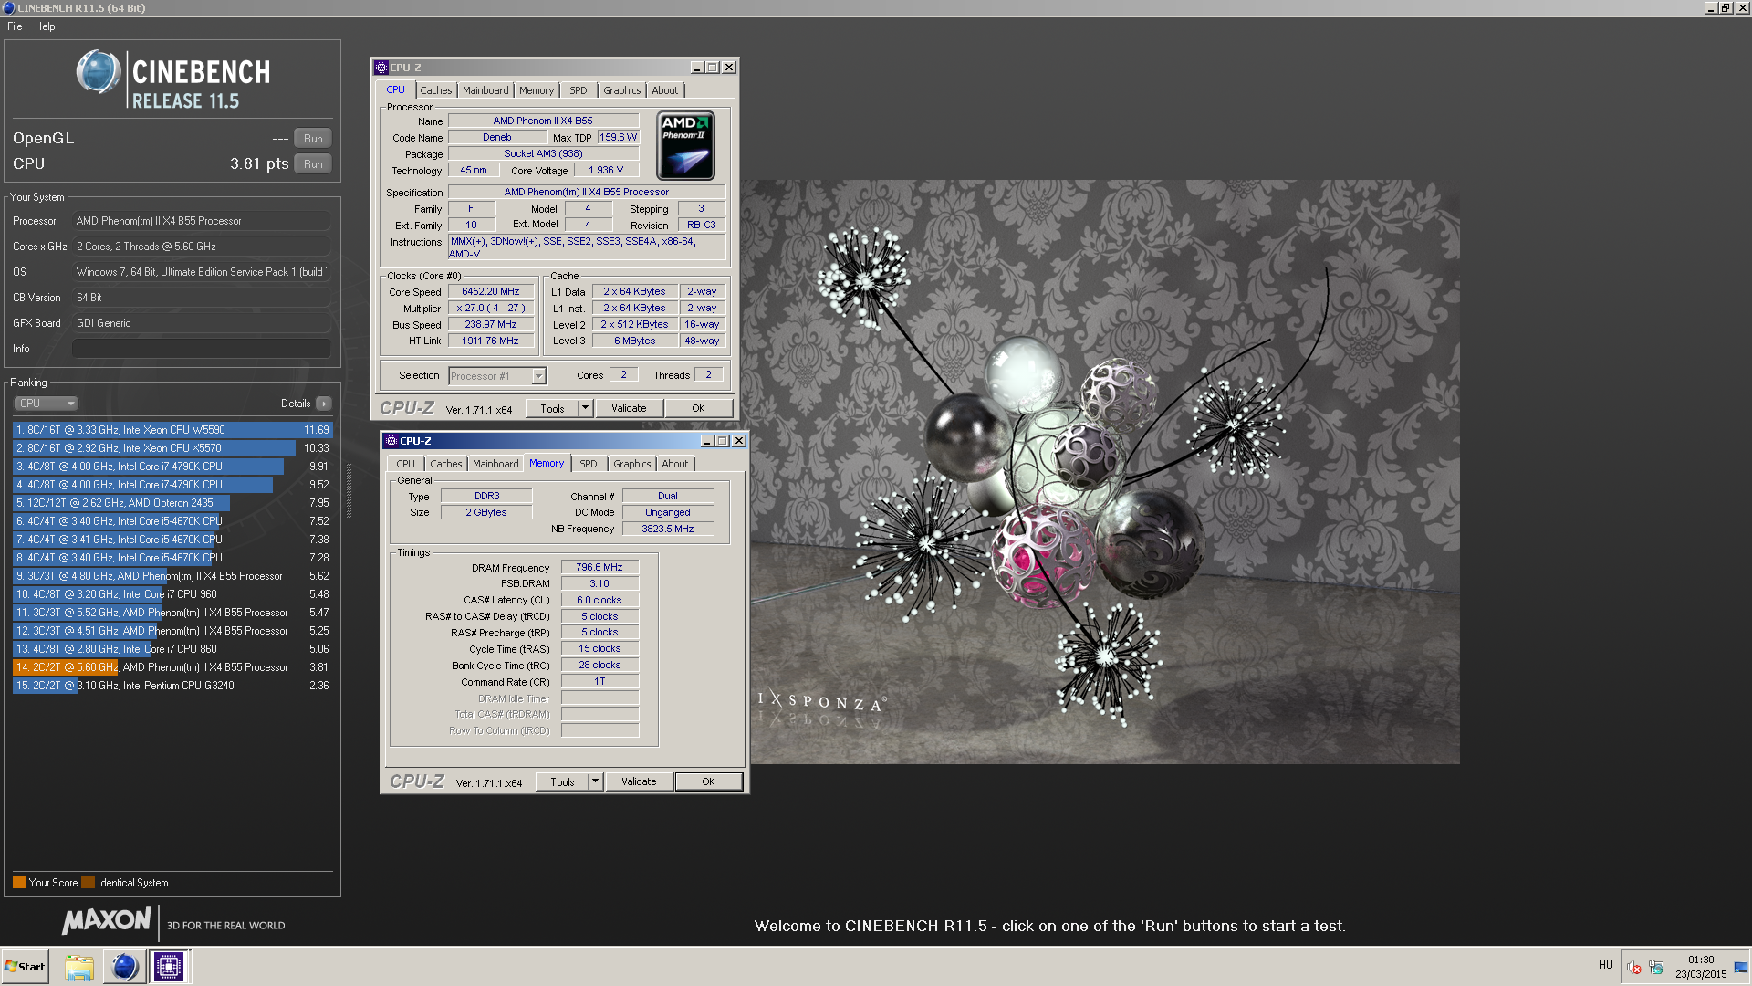The height and width of the screenshot is (986, 1752).
Task: Switch to SPD tab in bottom CPU-Z
Action: coord(589,464)
